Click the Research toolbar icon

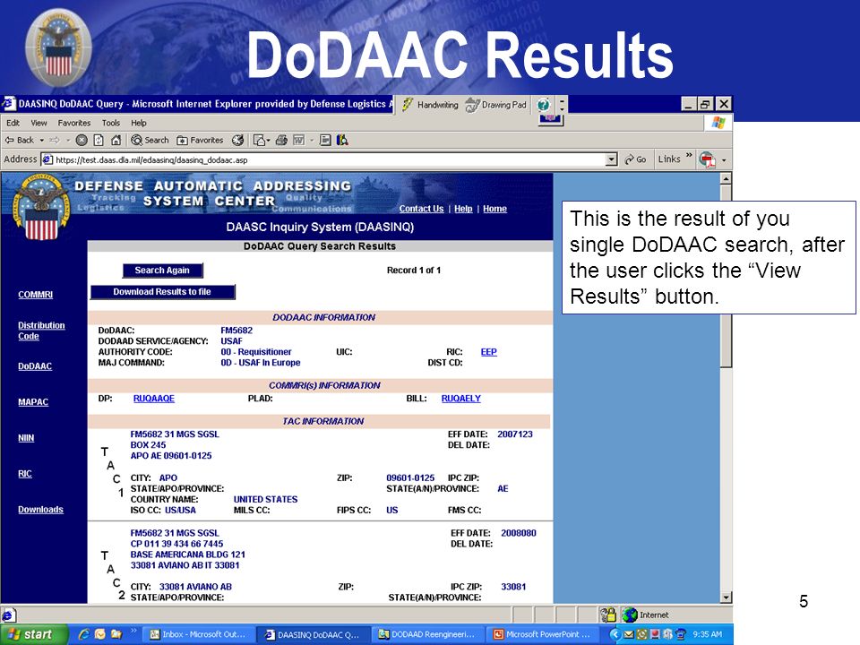343,141
